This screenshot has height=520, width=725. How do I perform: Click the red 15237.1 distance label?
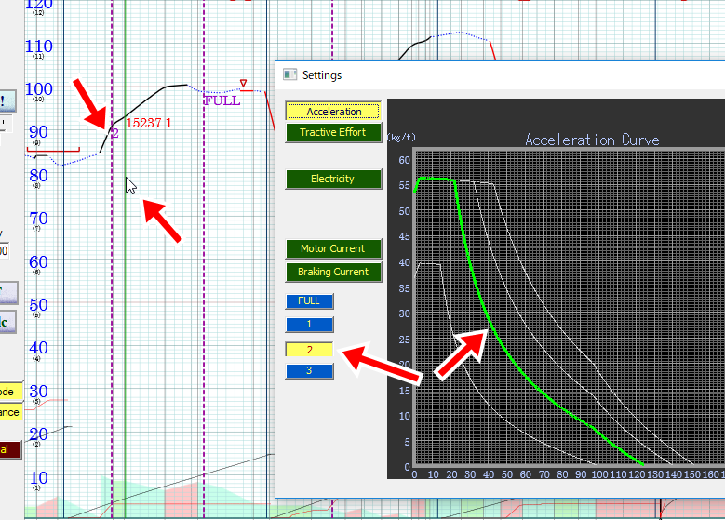pyautogui.click(x=148, y=123)
